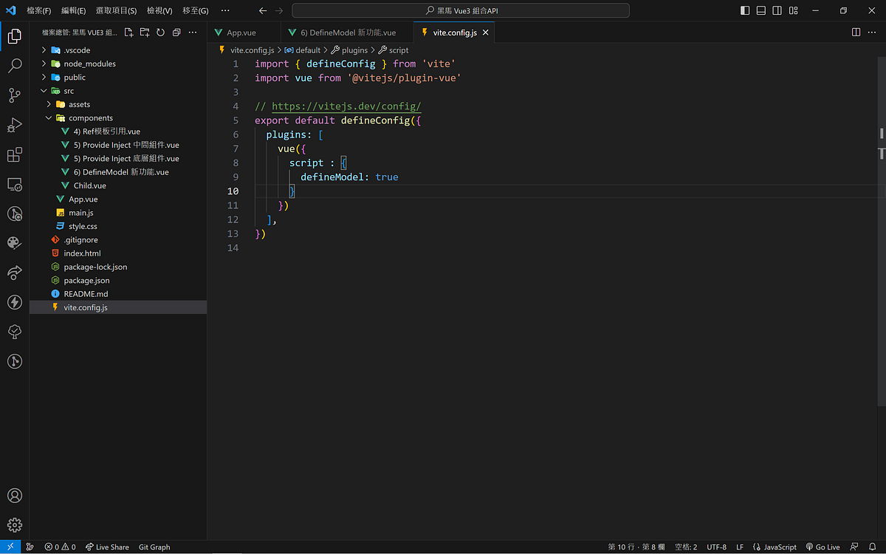Click the command center search field

pyautogui.click(x=461, y=10)
